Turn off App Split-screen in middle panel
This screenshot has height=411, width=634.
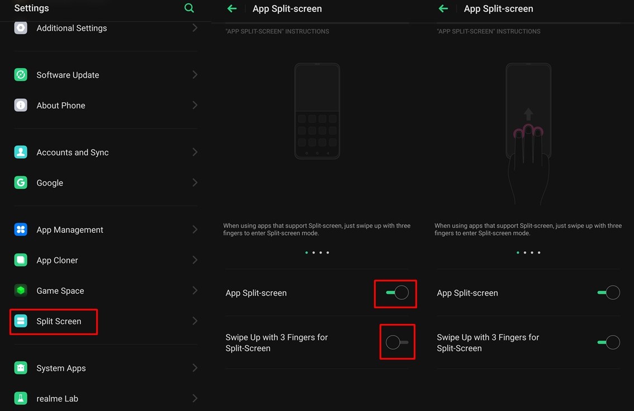pos(397,293)
